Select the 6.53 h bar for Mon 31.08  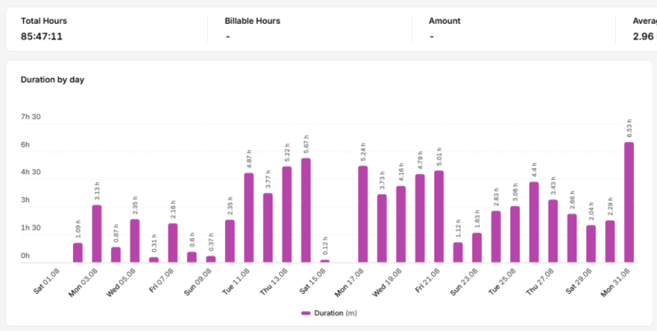(629, 202)
